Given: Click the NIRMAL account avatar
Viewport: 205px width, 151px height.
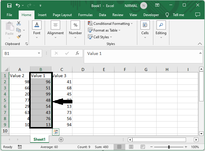Looking at the screenshot, I should (144, 6).
